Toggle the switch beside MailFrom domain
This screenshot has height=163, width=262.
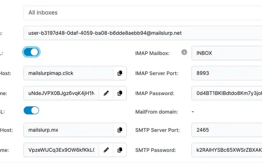31,110
